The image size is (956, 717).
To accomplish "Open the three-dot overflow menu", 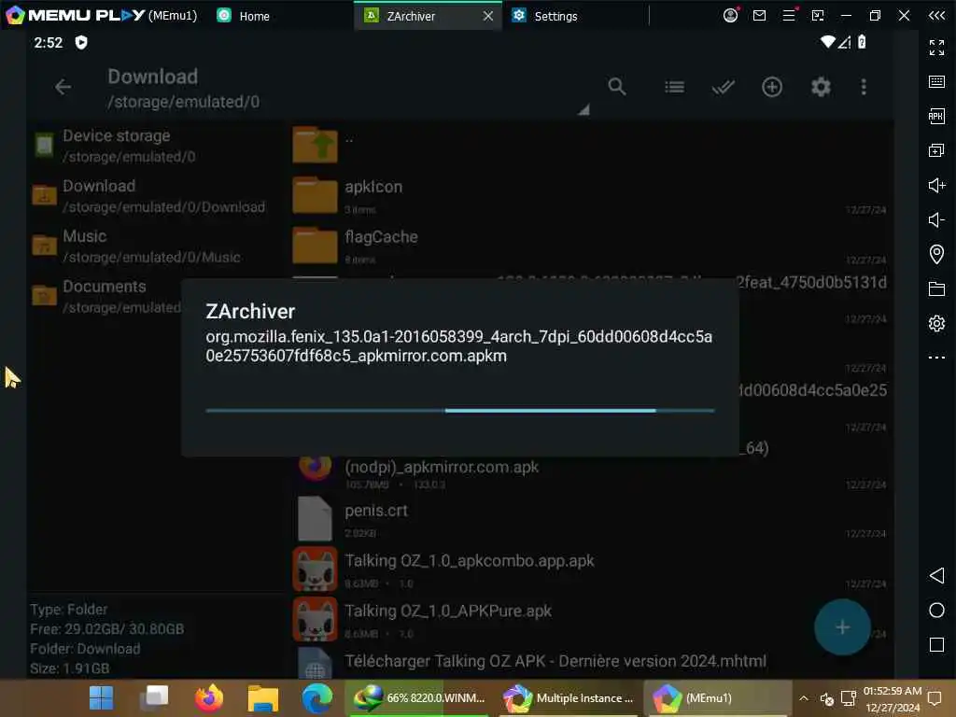I will [x=864, y=87].
